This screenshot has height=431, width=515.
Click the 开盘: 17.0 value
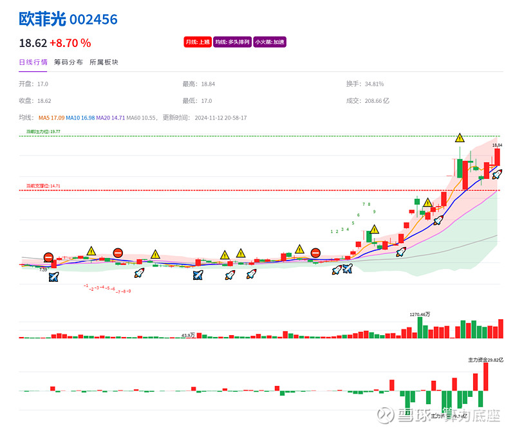pyautogui.click(x=33, y=84)
